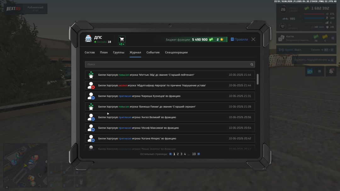340x191 pixels.
Task: Click promotion icon in 'Ванюша Пикми' row
Action: click(x=91, y=106)
